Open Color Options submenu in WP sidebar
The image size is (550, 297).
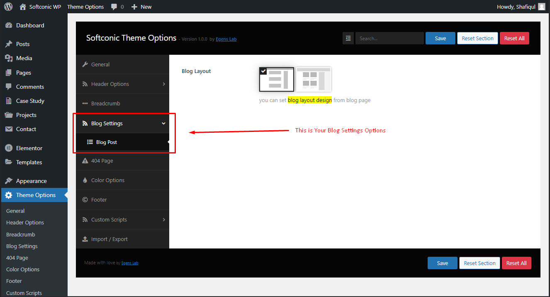(x=23, y=269)
